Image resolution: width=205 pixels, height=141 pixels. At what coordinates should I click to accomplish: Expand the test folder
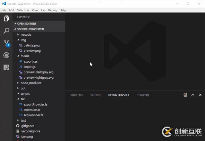pyautogui.click(x=18, y=120)
